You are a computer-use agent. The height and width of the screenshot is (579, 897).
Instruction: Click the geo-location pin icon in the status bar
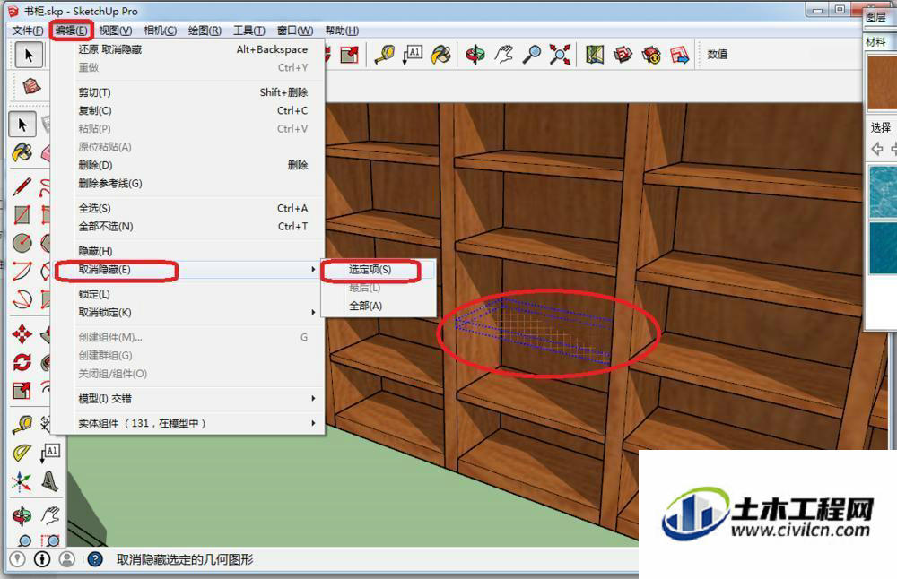(x=18, y=559)
